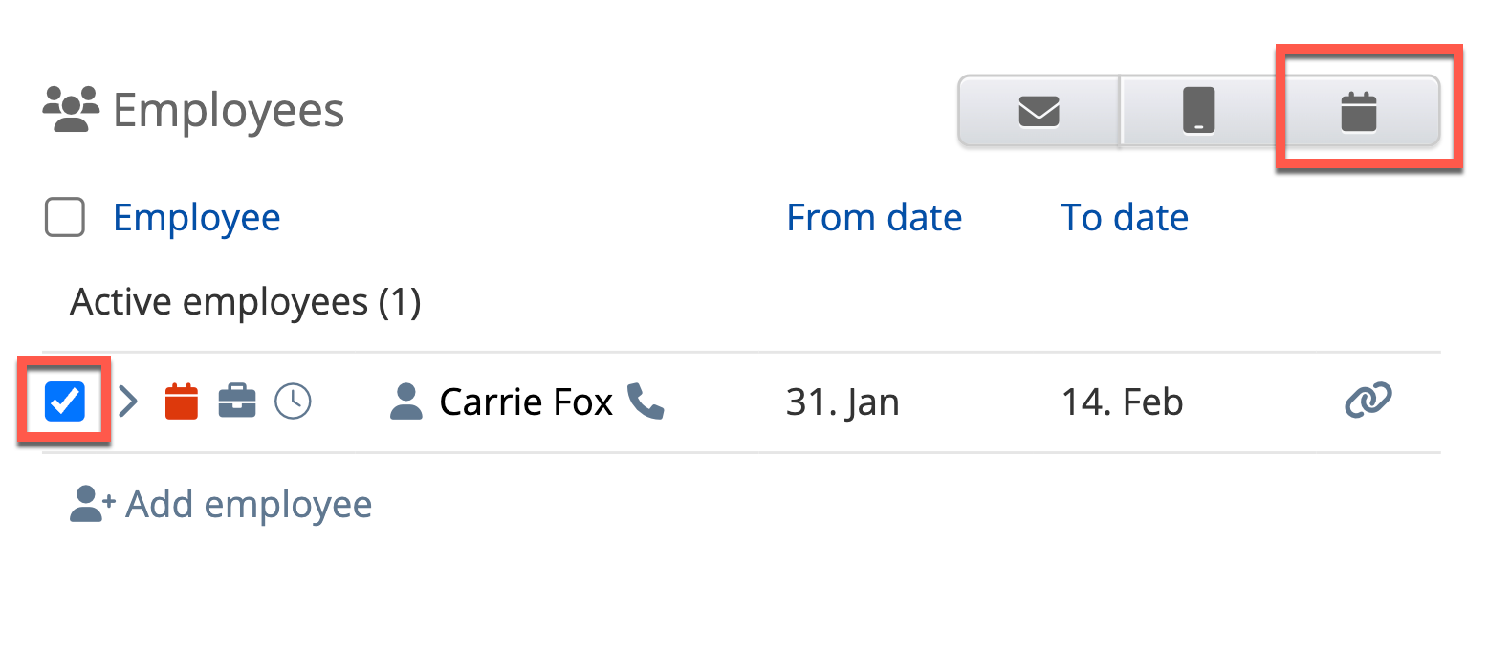Click the clock icon in Carrie Fox row
1488x652 pixels.
coord(293,402)
